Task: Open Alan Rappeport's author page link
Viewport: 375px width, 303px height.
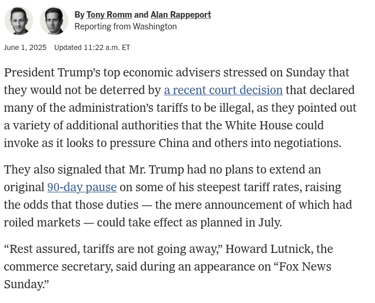Action: 181,15
